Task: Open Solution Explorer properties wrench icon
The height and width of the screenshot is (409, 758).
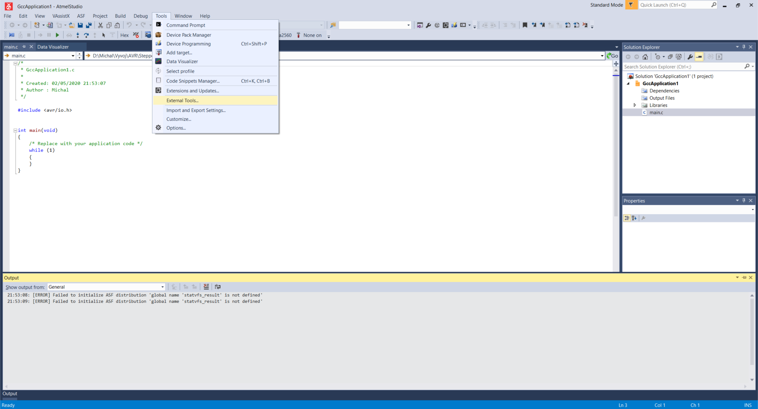Action: (x=690, y=57)
